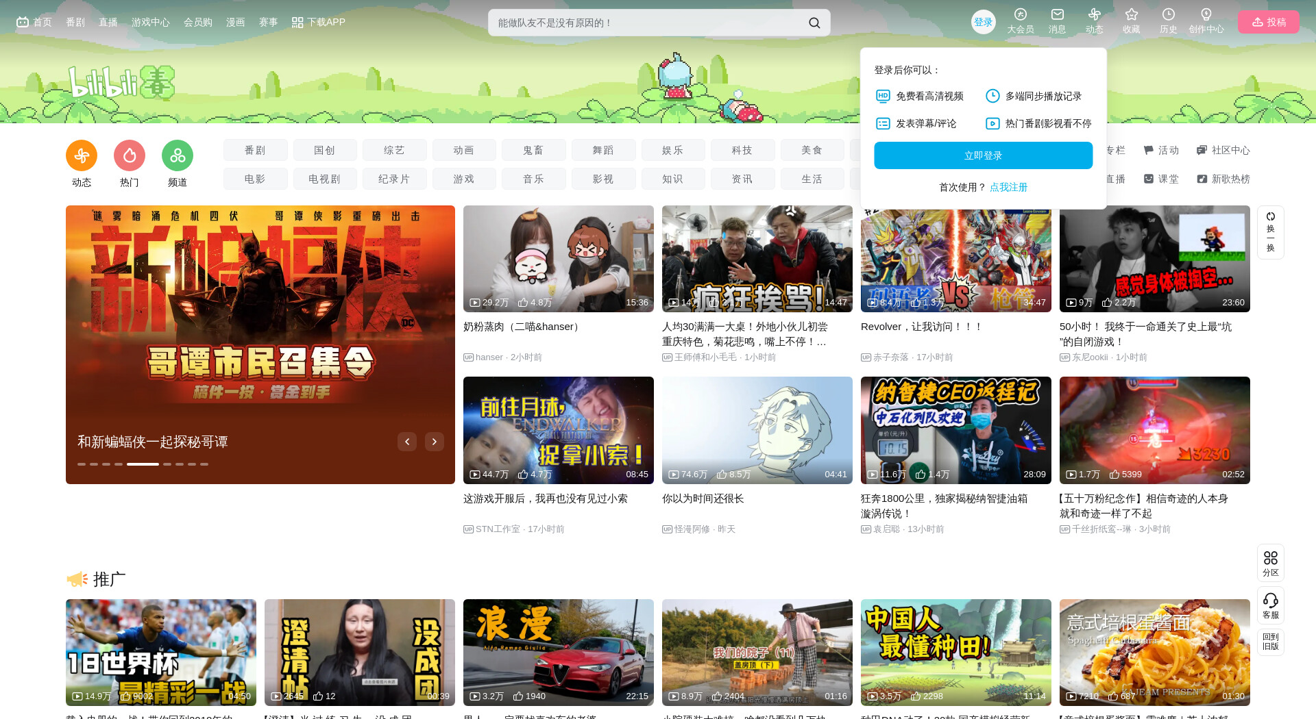Screen dimensions: 1316x719
Task: Click the 回到旧版 button
Action: [x=1270, y=642]
